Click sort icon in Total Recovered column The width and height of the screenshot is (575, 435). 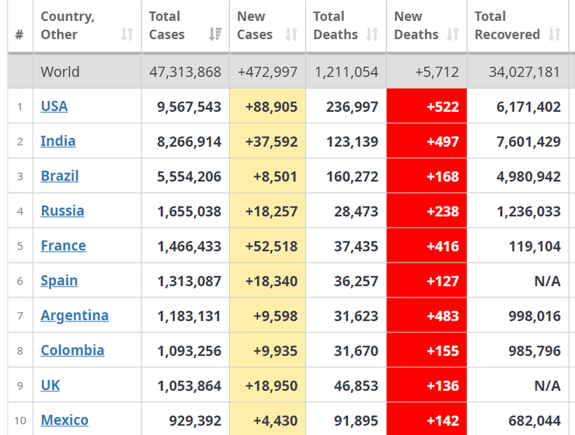[x=554, y=34]
